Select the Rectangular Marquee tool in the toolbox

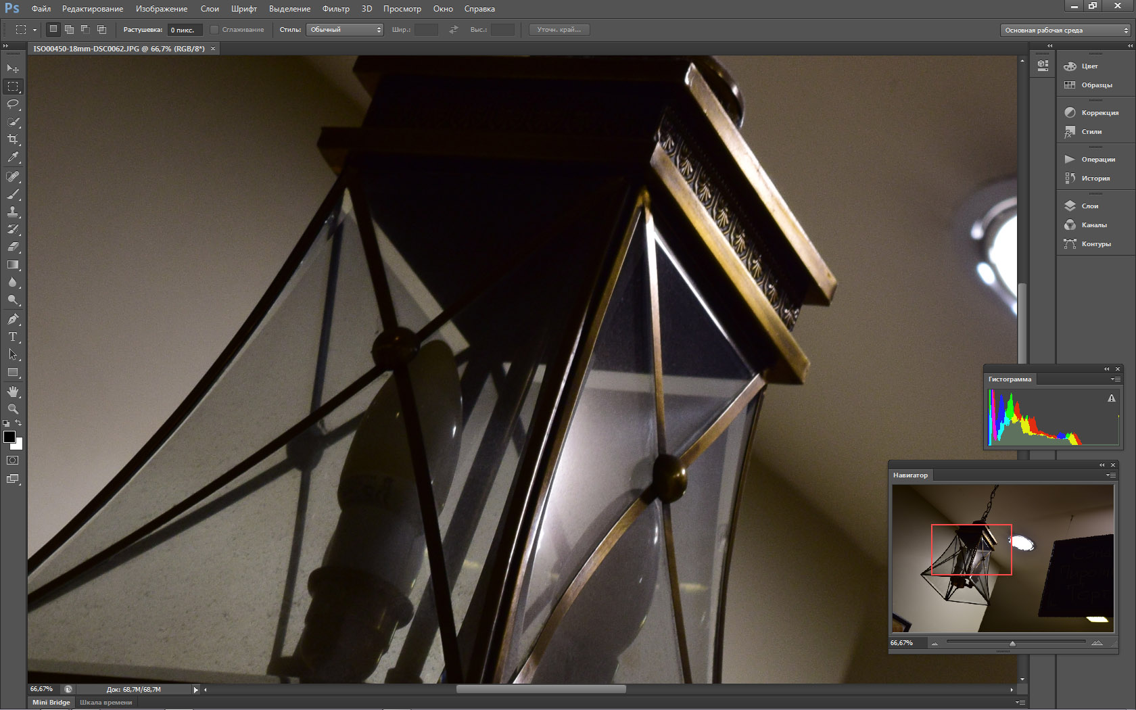click(x=13, y=87)
